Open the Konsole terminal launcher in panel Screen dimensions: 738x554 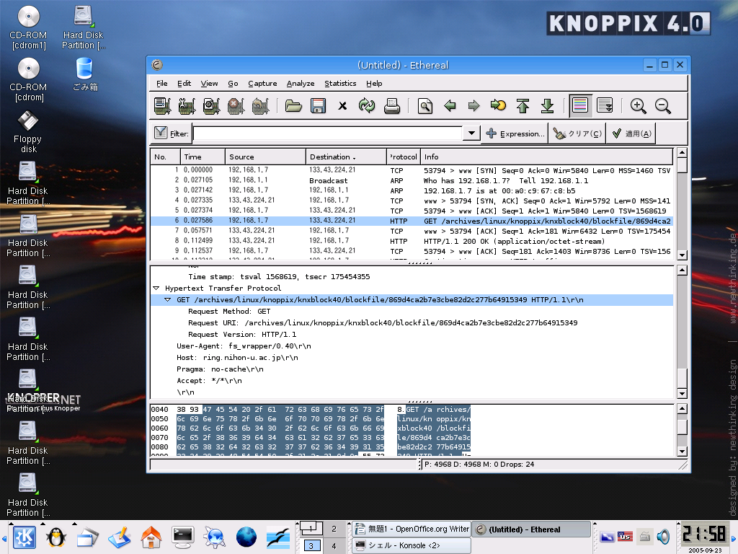pyautogui.click(x=183, y=537)
